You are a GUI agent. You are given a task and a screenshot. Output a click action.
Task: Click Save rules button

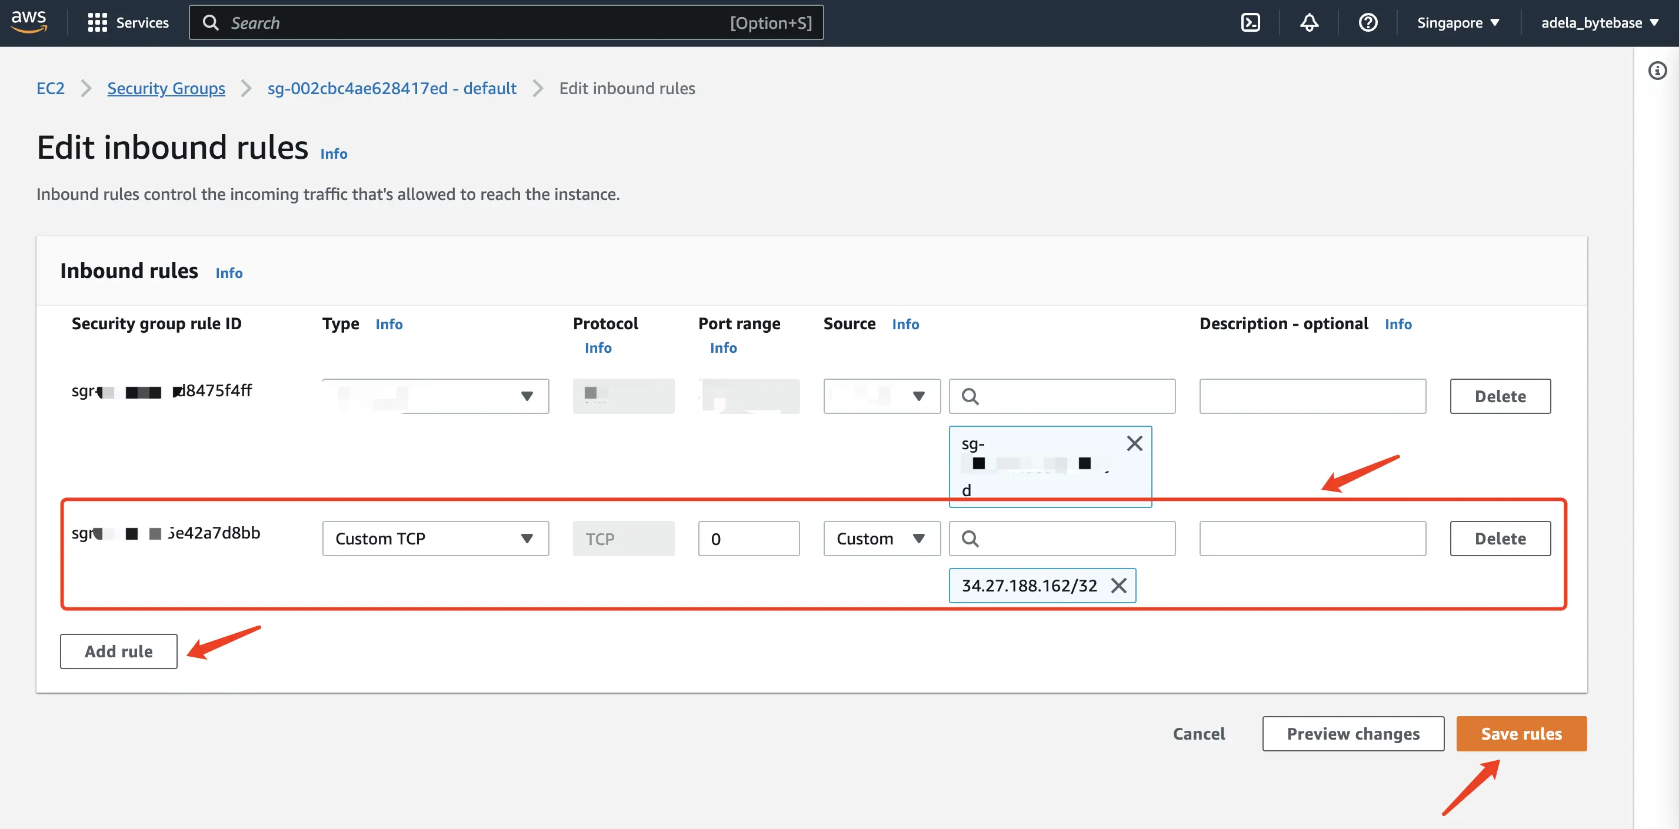(x=1521, y=734)
